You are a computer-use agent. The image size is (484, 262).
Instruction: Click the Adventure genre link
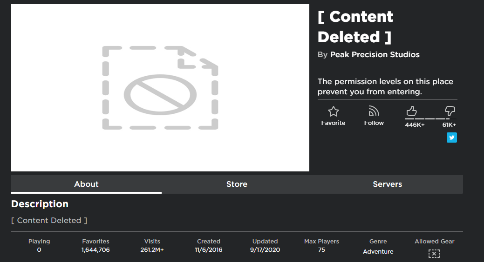[x=378, y=252]
